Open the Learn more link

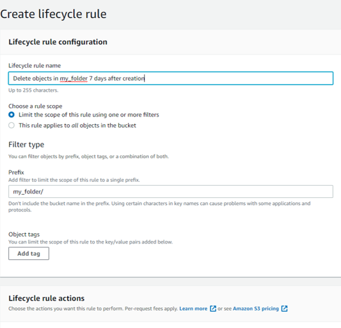coord(193,309)
